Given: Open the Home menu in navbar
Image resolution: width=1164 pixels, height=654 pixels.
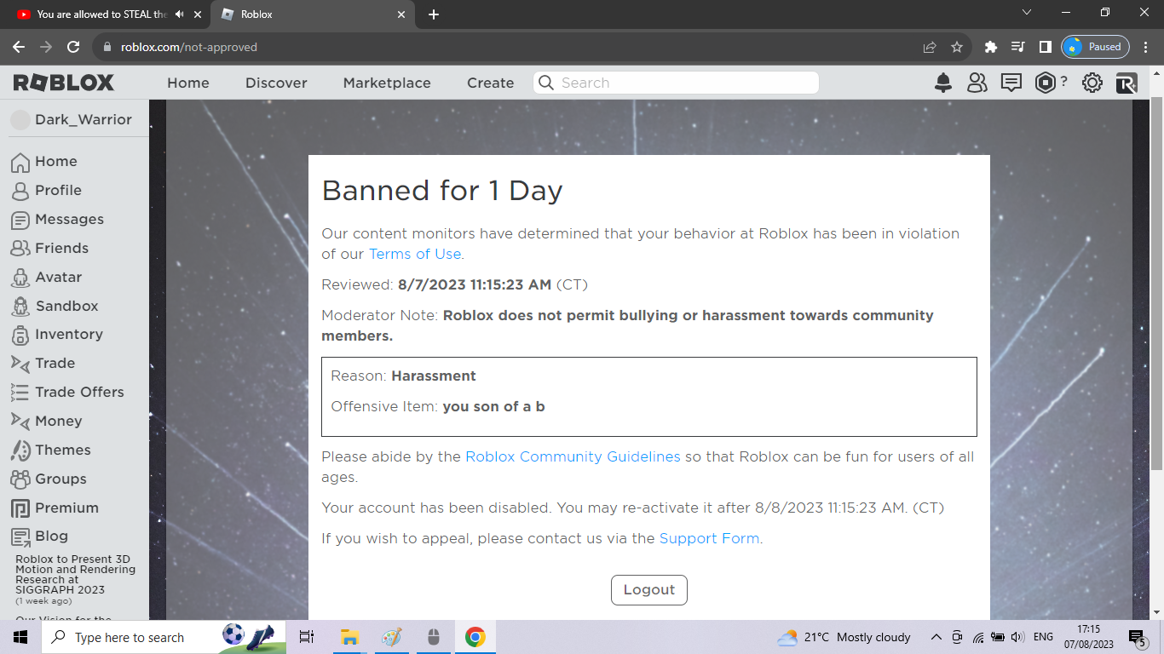Looking at the screenshot, I should (x=188, y=83).
